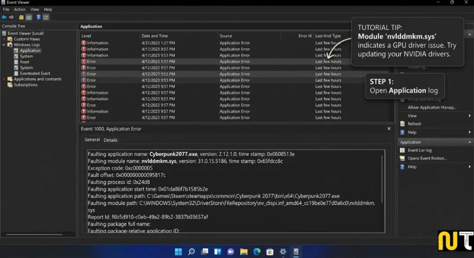
Task: Open Microsoft Store from taskbar
Action: (270, 252)
